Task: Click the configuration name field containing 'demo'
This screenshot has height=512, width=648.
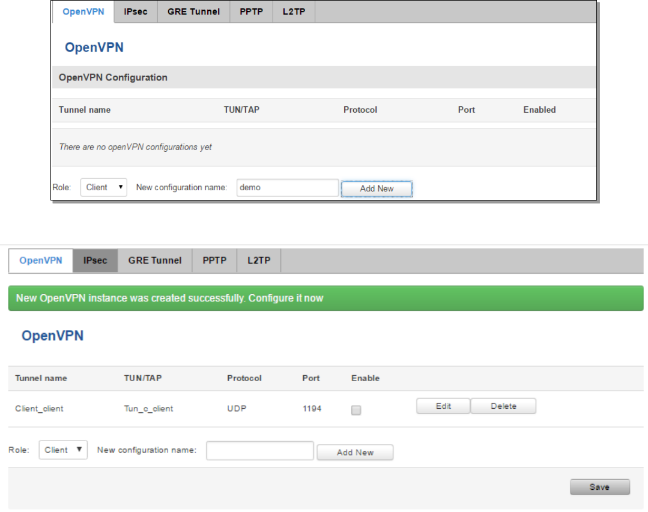Action: (288, 187)
